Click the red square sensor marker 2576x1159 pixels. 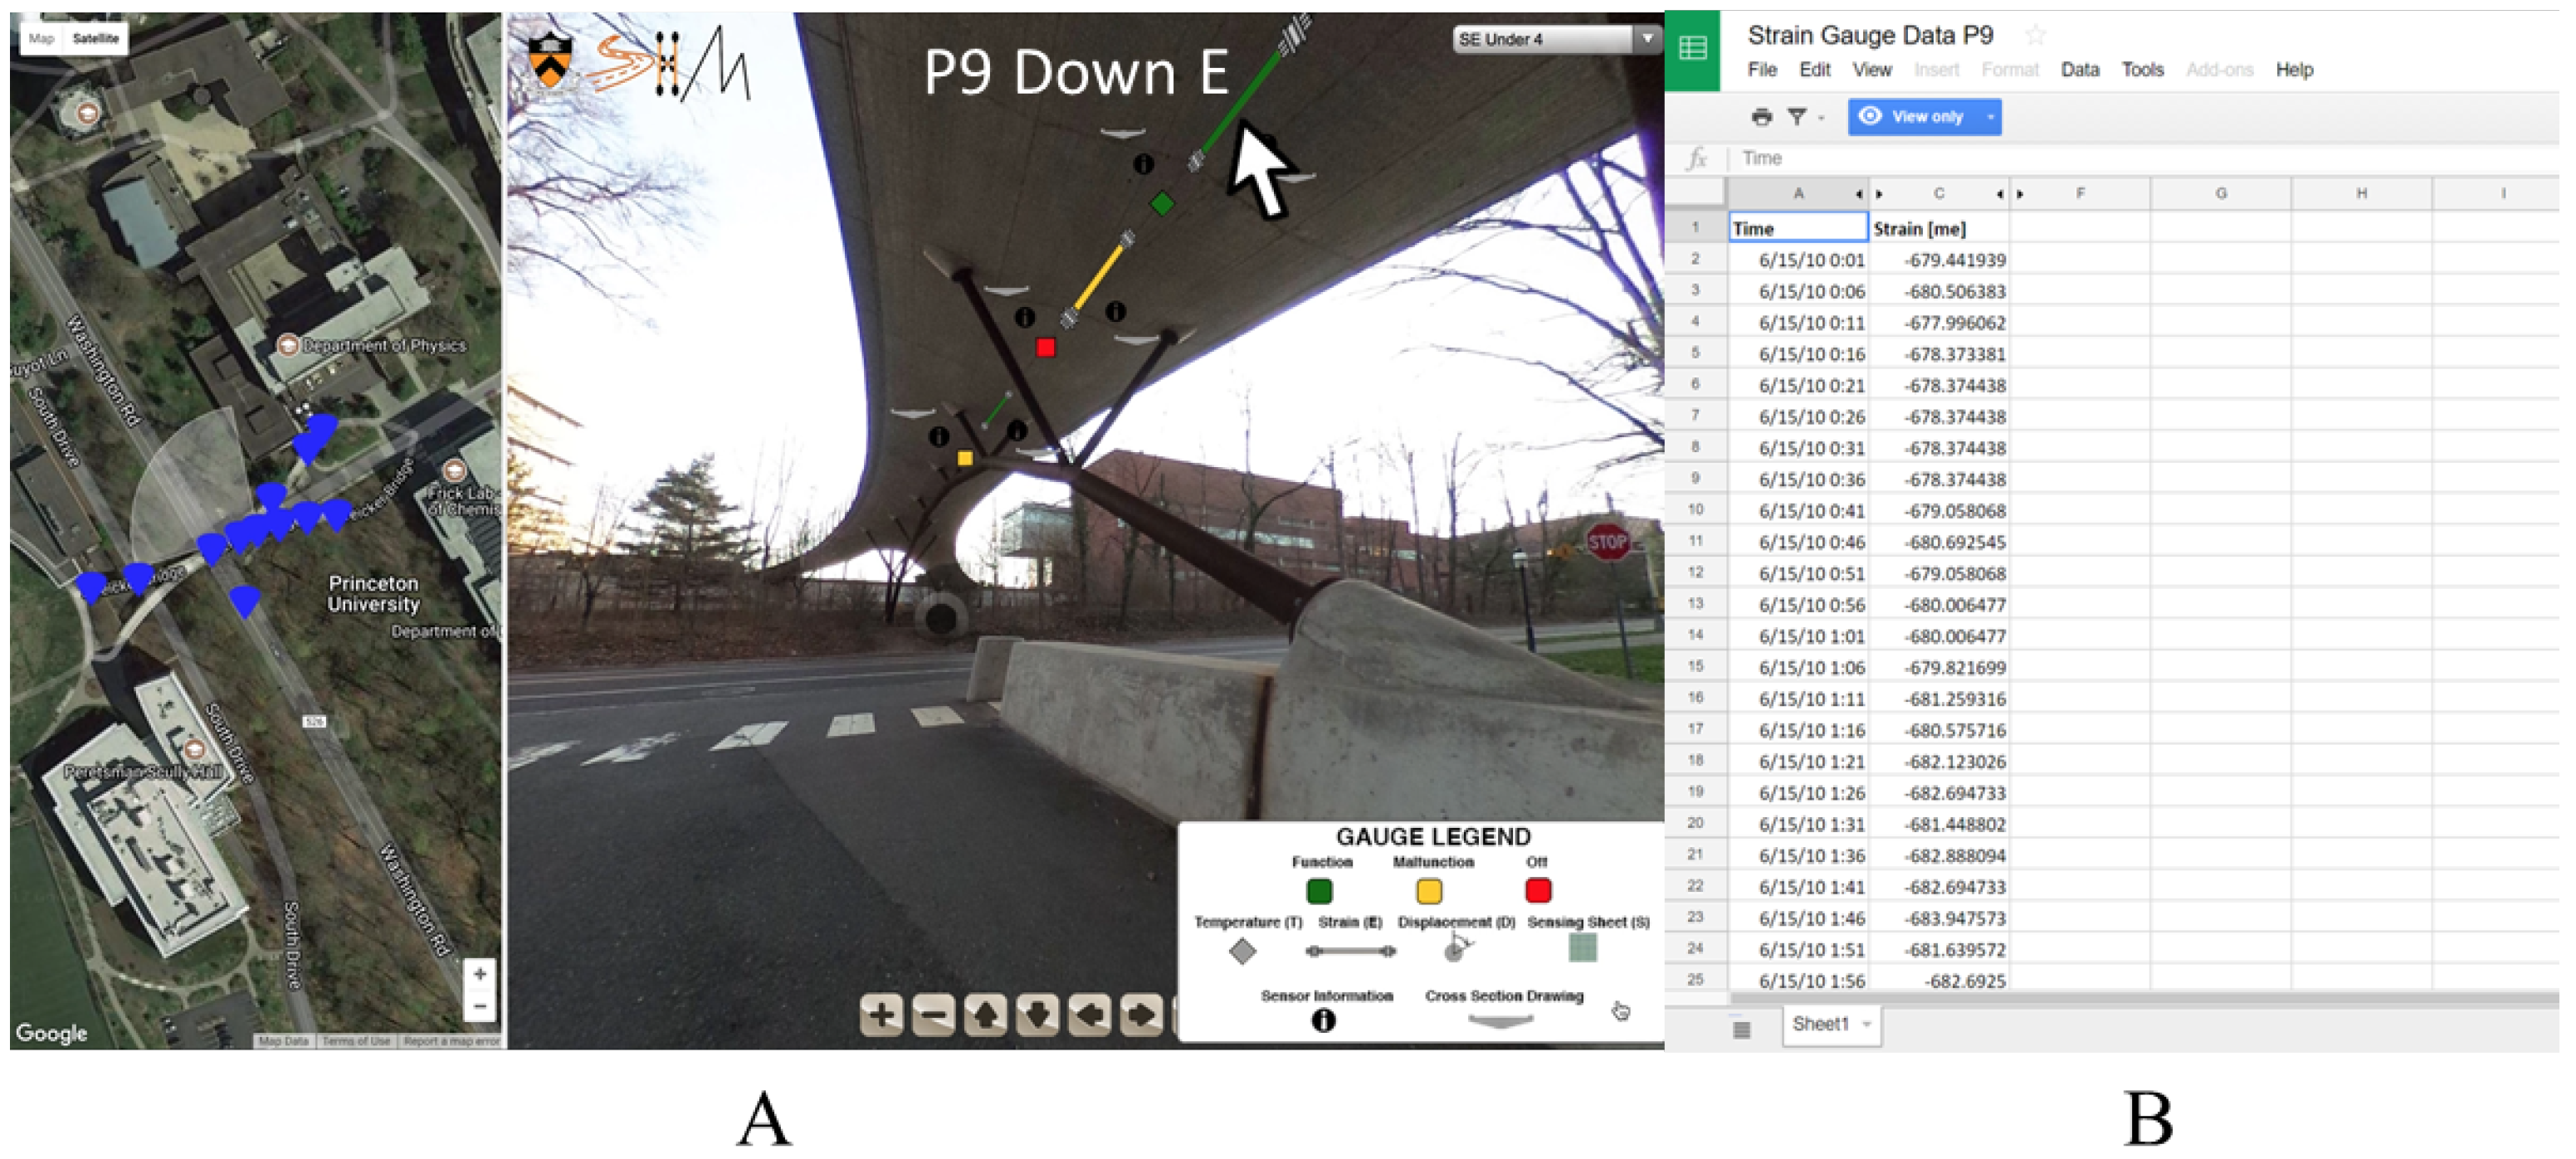point(1046,348)
